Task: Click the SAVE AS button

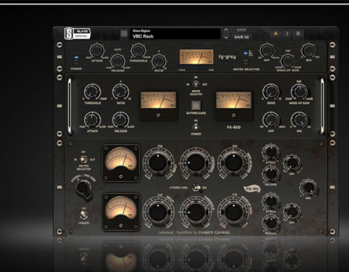Action: 241,37
